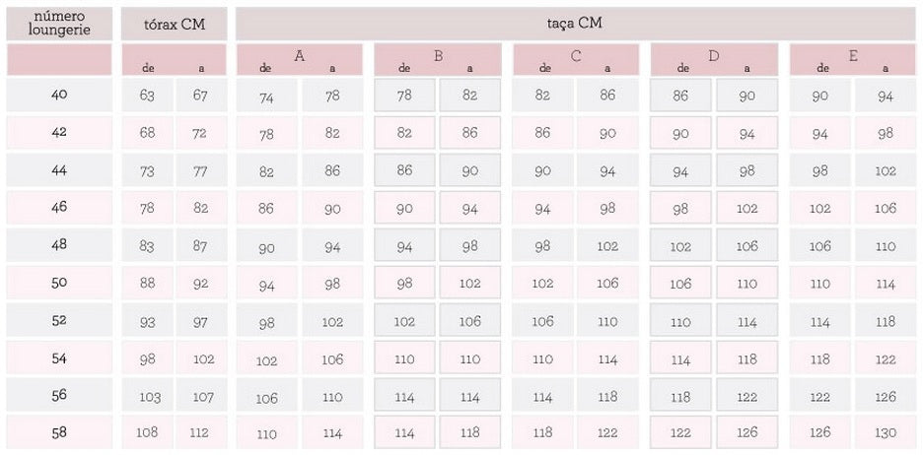This screenshot has height=455, width=923.
Task: Click the 'número loungerie' column header
Action: click(59, 23)
